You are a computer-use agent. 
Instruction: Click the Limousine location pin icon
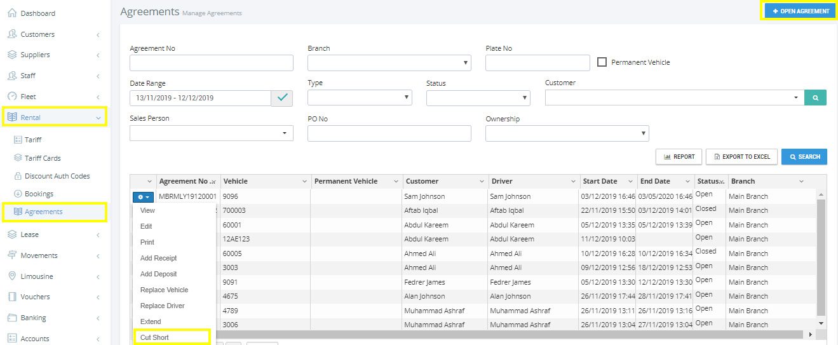11,276
